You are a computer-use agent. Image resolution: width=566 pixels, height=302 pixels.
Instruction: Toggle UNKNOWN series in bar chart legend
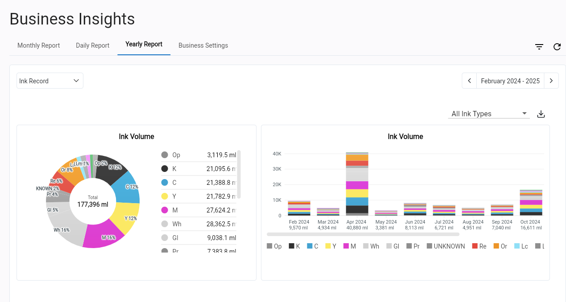[x=445, y=246]
